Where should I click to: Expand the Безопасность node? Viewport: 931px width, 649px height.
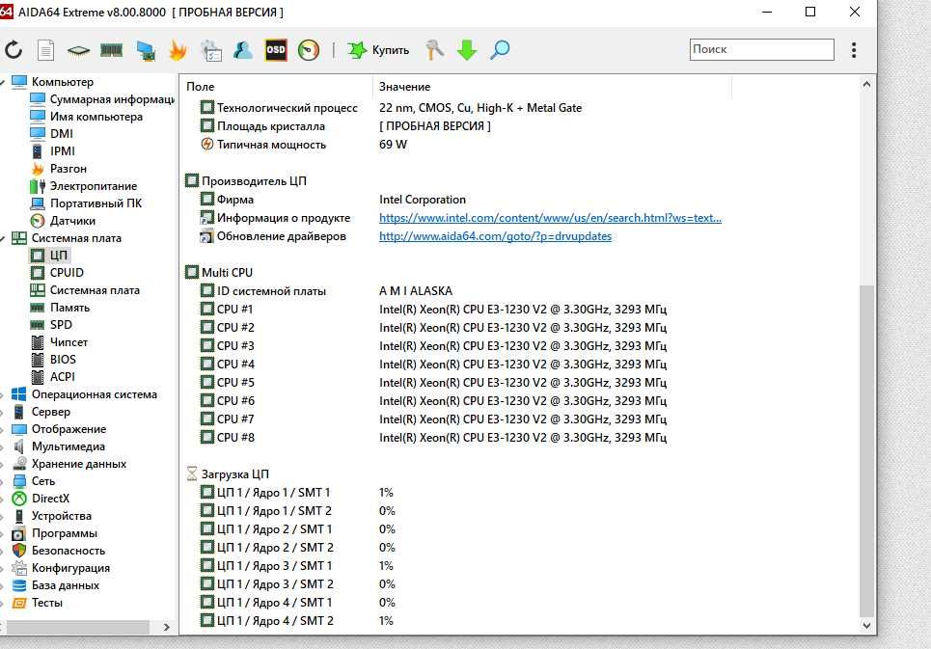pyautogui.click(x=2, y=551)
